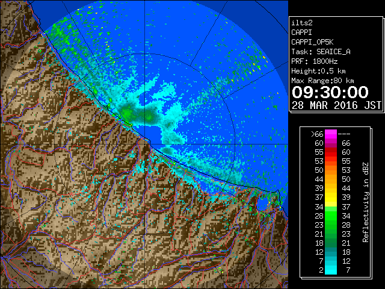This screenshot has width=385, height=289.
Task: Click the 09:30:00 timestamp
Action: (x=330, y=92)
